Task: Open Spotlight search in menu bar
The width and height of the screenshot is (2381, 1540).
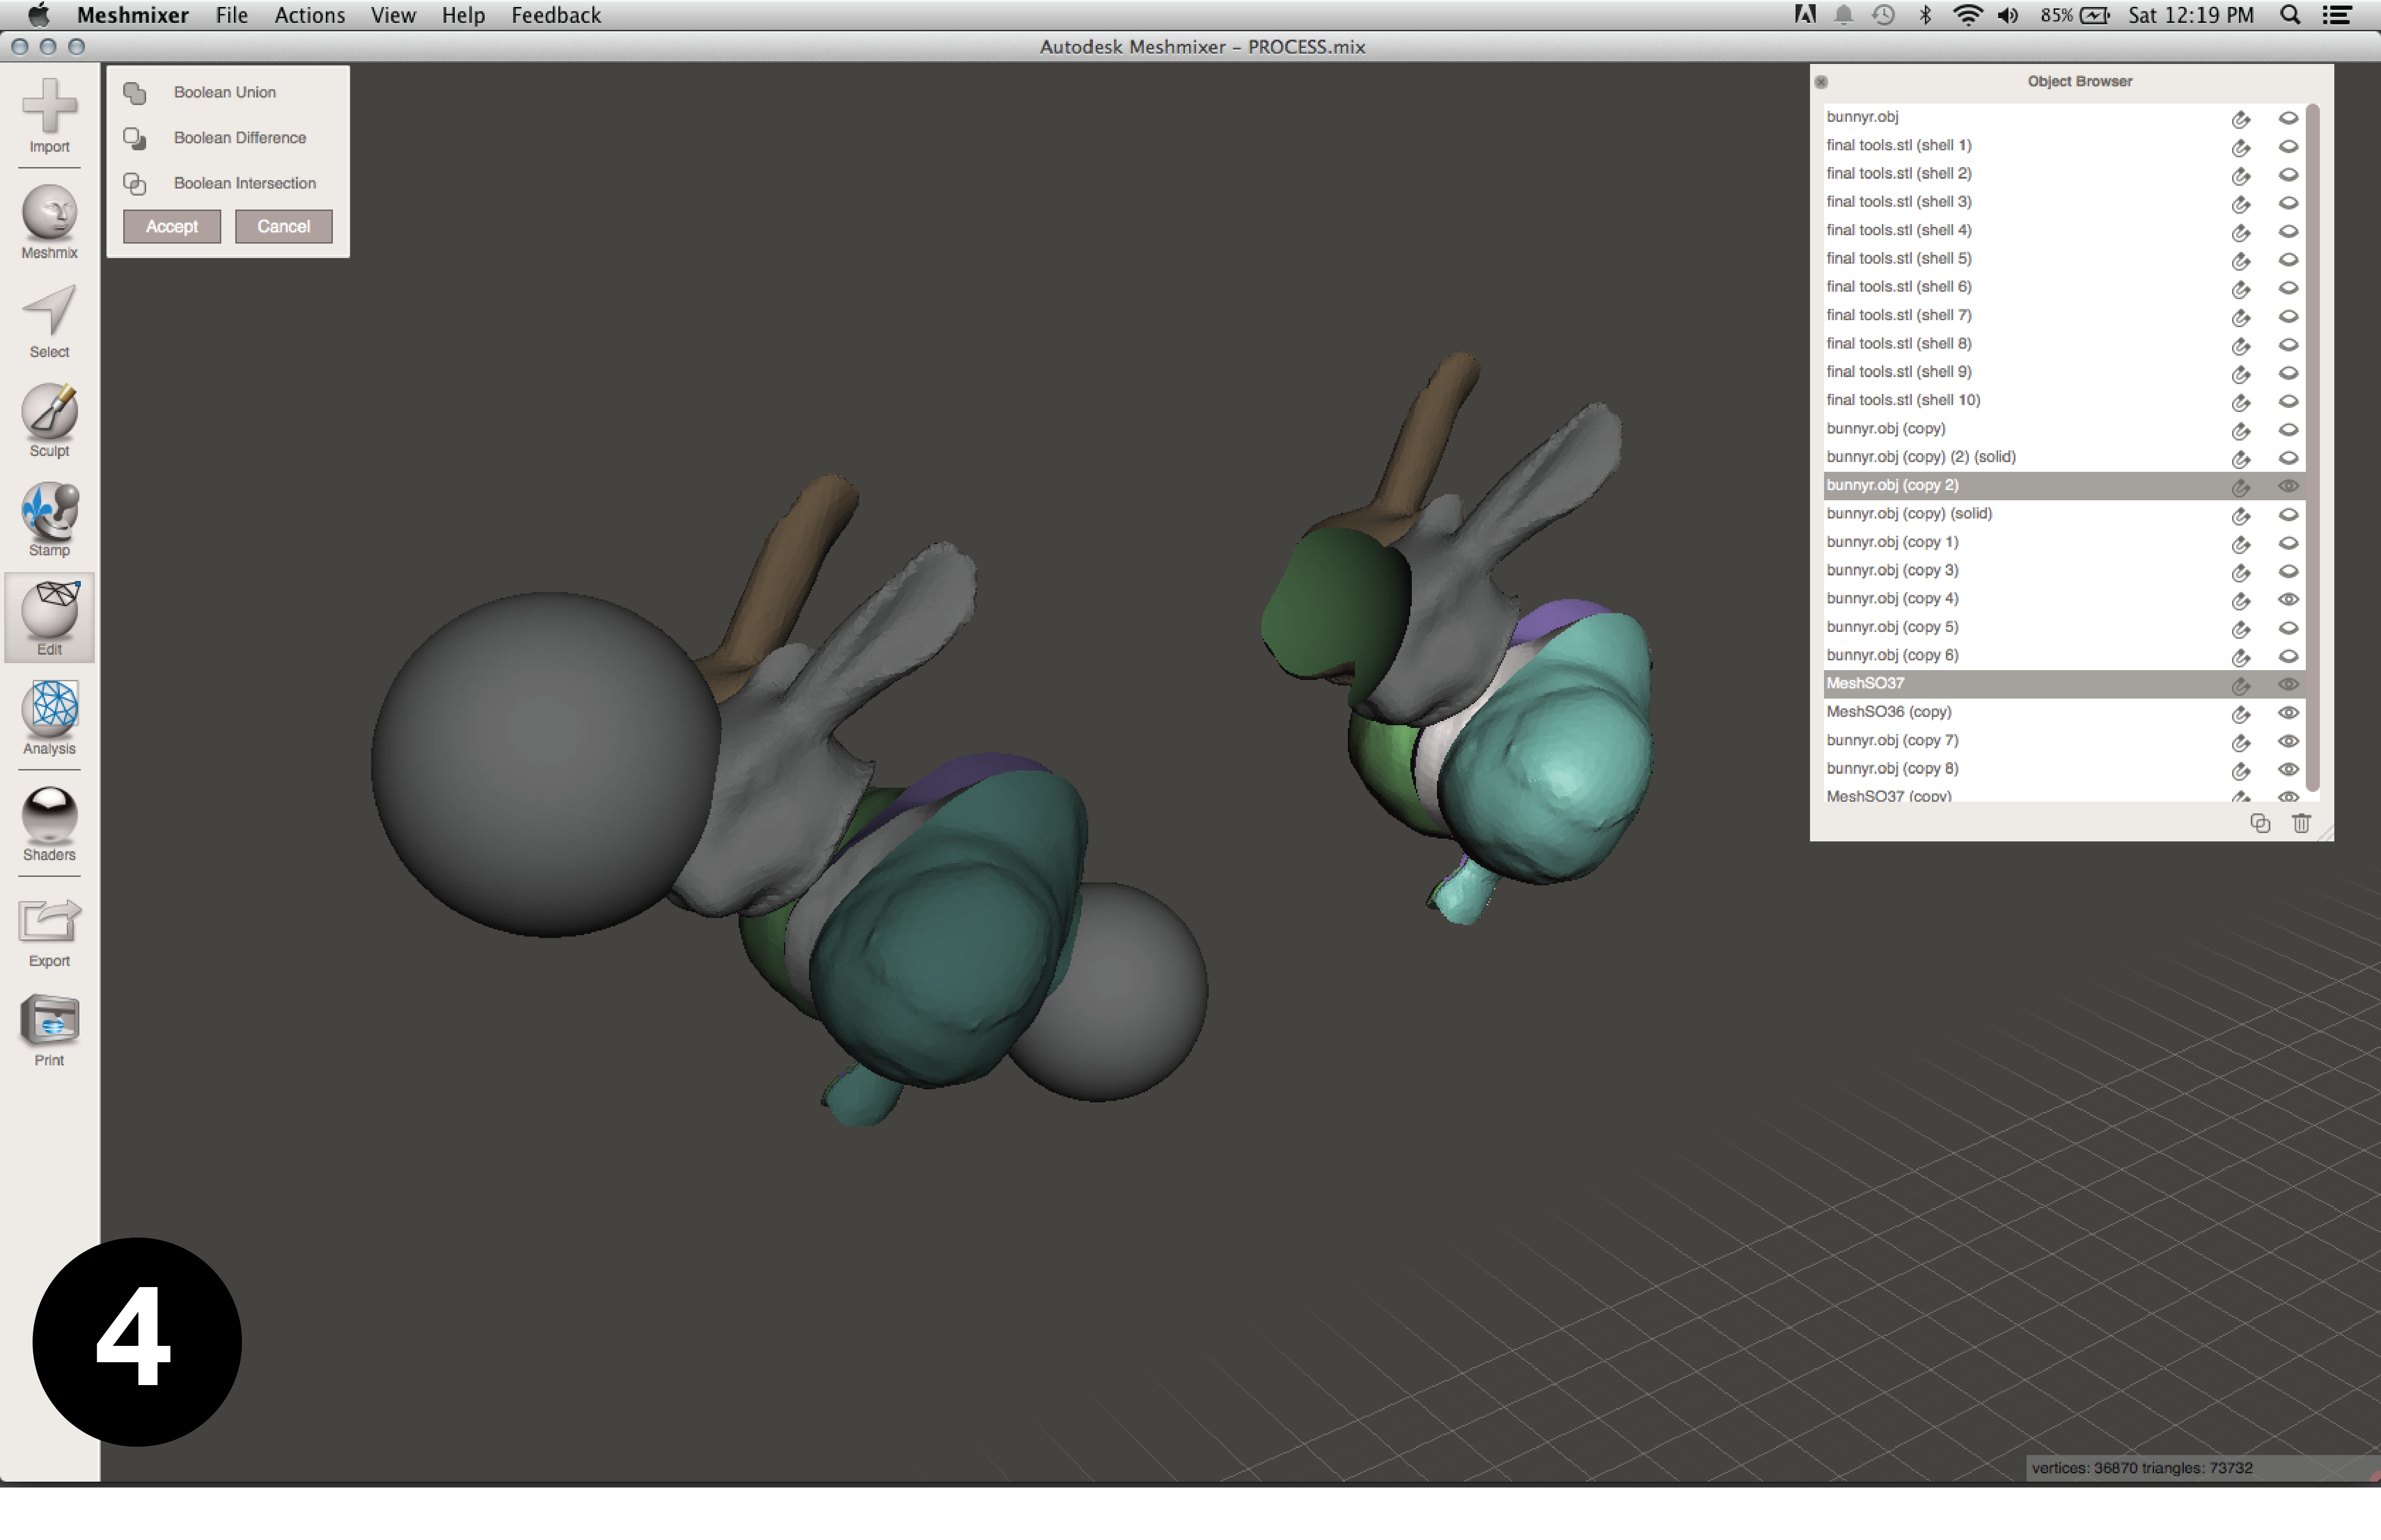Action: [x=2289, y=15]
